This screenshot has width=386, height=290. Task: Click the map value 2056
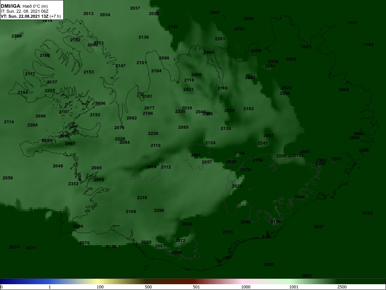coord(8,178)
